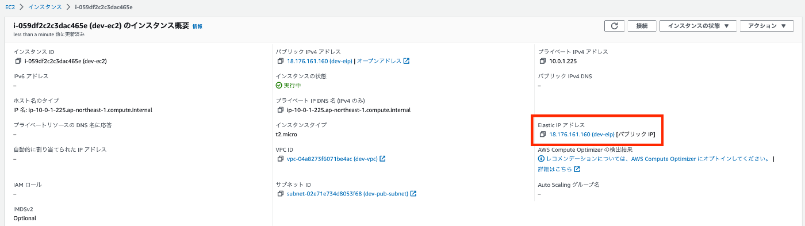Copy the public IPv4 address icon
805x226 pixels.
tap(280, 61)
